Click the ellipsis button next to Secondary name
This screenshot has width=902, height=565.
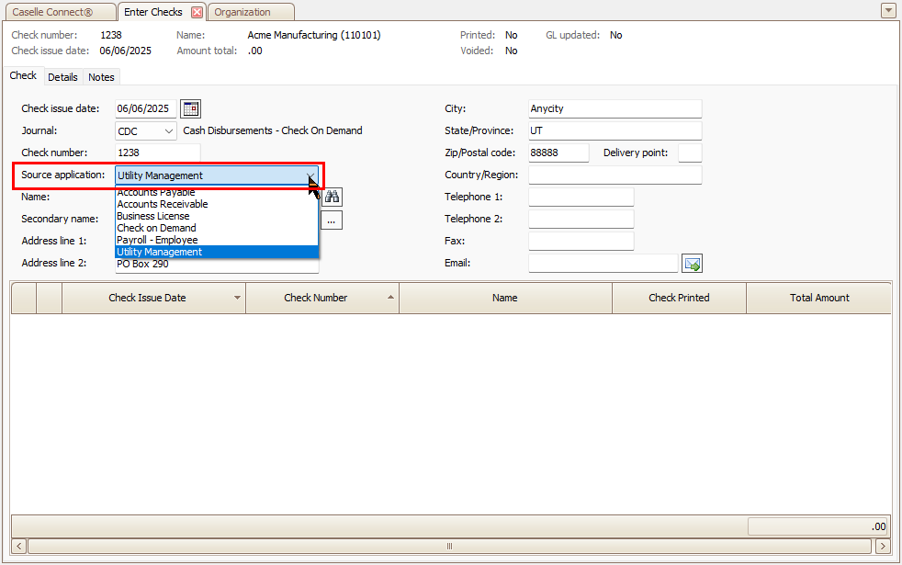coord(331,220)
